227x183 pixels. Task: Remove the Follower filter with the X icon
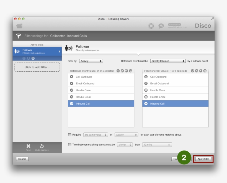point(33,58)
